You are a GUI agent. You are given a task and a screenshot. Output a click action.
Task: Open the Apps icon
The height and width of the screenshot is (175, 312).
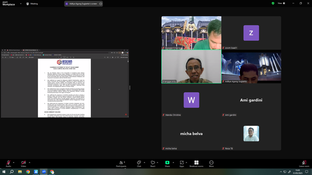182,164
